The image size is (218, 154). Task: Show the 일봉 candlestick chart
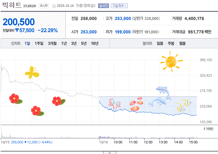pos(160,44)
